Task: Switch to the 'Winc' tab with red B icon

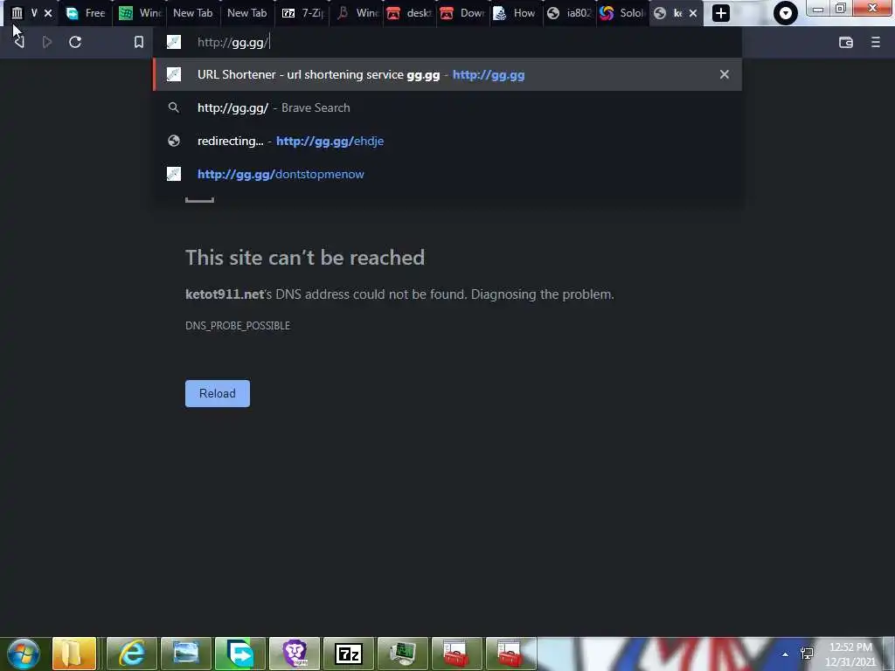Action: pyautogui.click(x=357, y=13)
